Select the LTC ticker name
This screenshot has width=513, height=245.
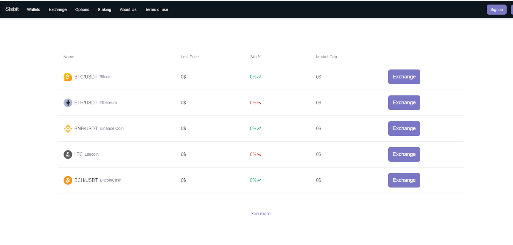[x=79, y=154]
